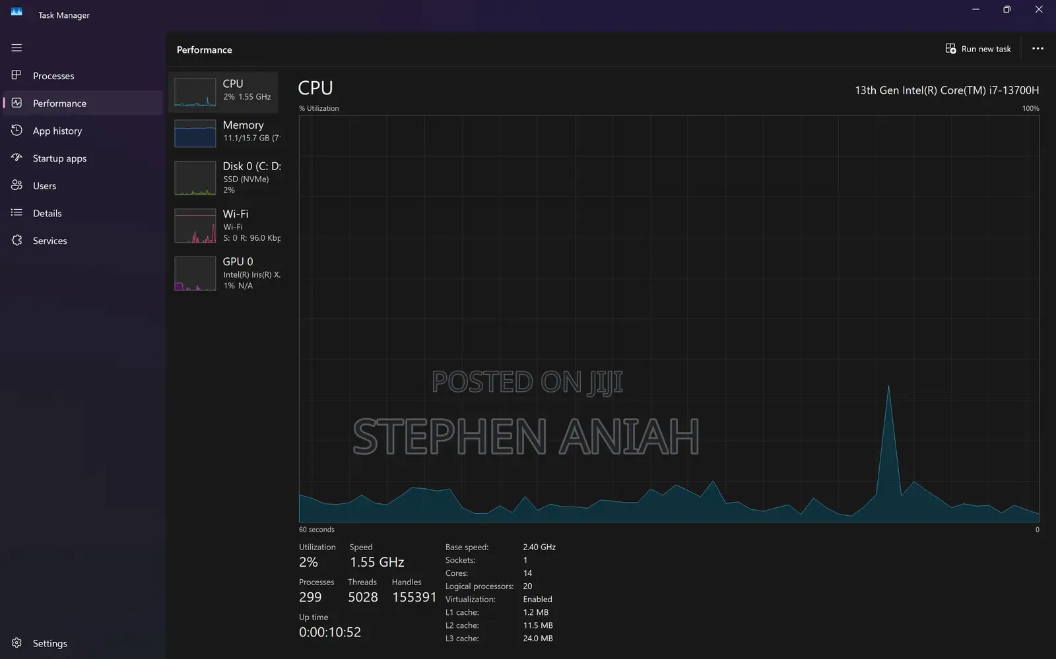Screen dimensions: 1056x659
Task: Select the Services puzzle icon
Action: pos(16,240)
